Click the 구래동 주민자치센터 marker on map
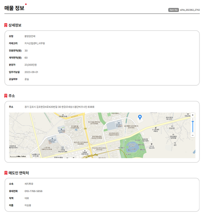 63,148
